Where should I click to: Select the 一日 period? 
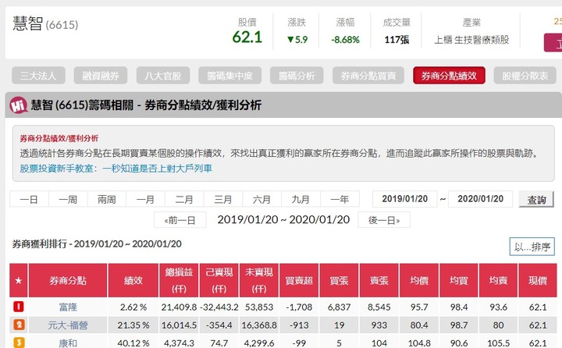(x=29, y=199)
